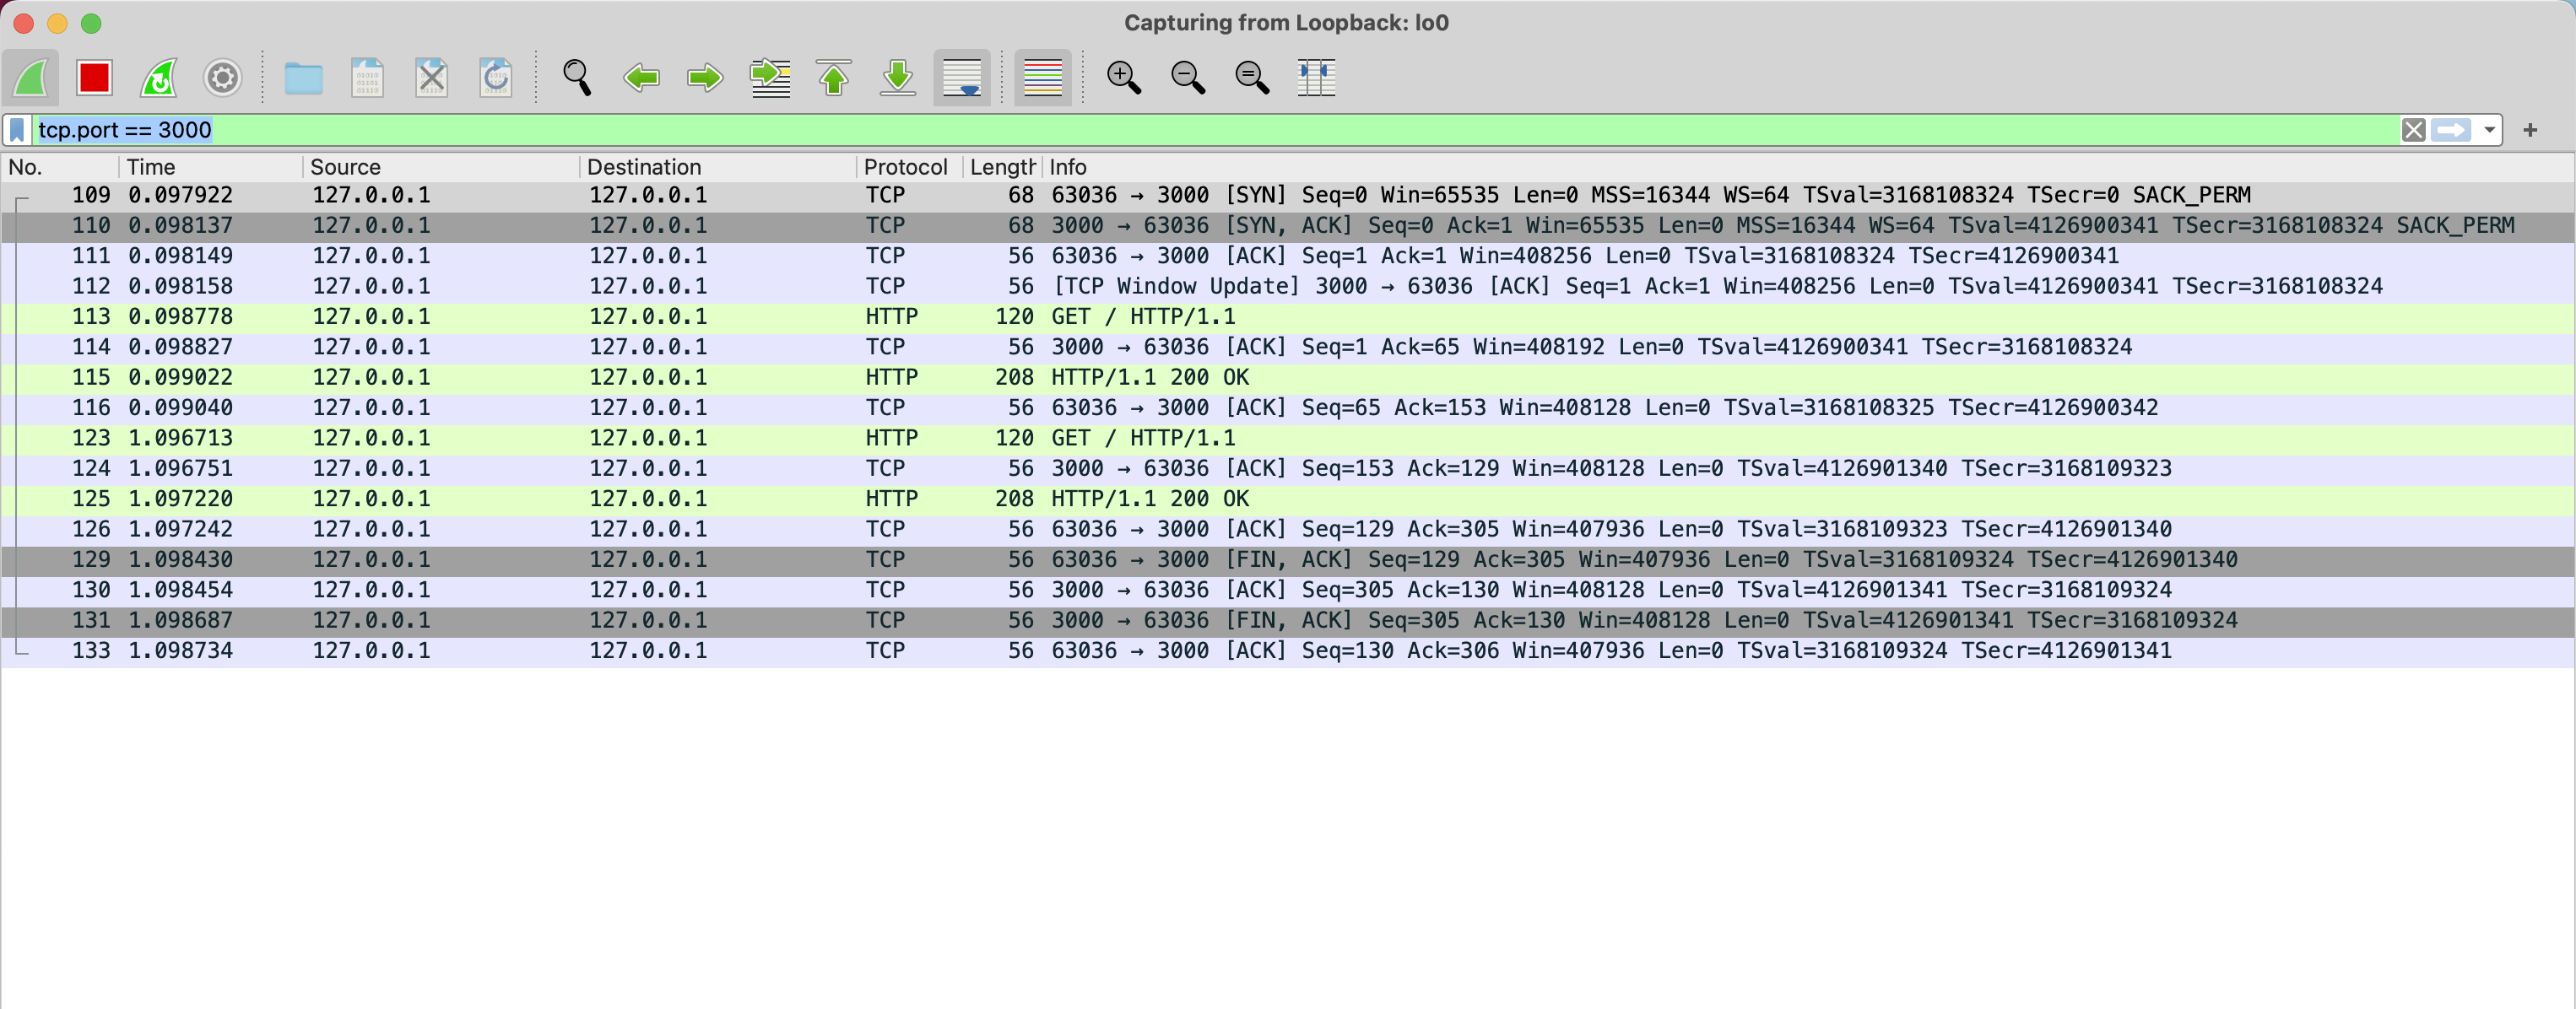Open display filter history dropdown

pyautogui.click(x=2489, y=130)
